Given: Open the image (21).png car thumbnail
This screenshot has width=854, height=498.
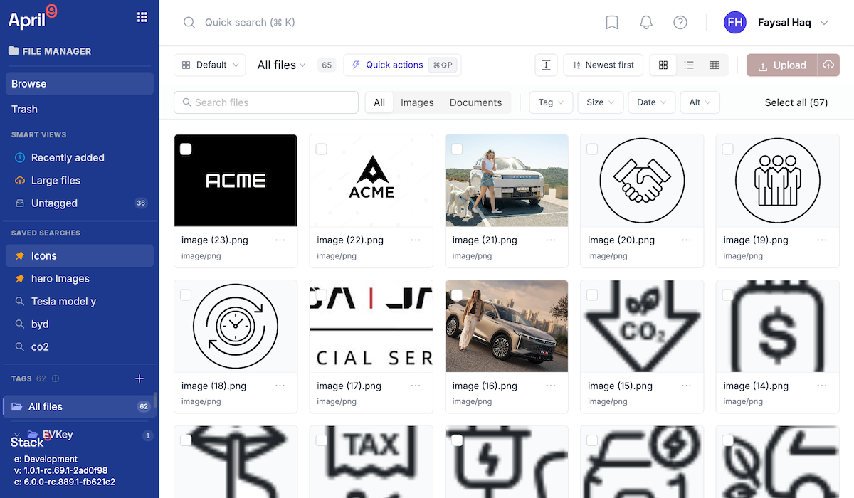Looking at the screenshot, I should (507, 181).
